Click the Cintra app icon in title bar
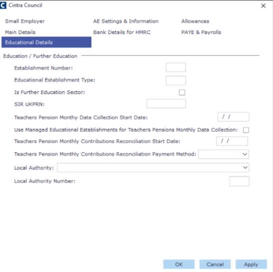Viewport: 273px width, 272px height. (3, 5)
